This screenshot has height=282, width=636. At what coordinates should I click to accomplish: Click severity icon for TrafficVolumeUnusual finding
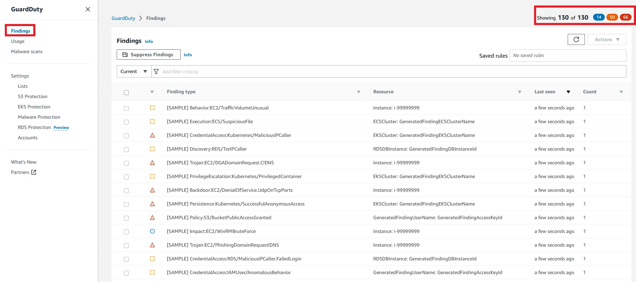pos(152,108)
